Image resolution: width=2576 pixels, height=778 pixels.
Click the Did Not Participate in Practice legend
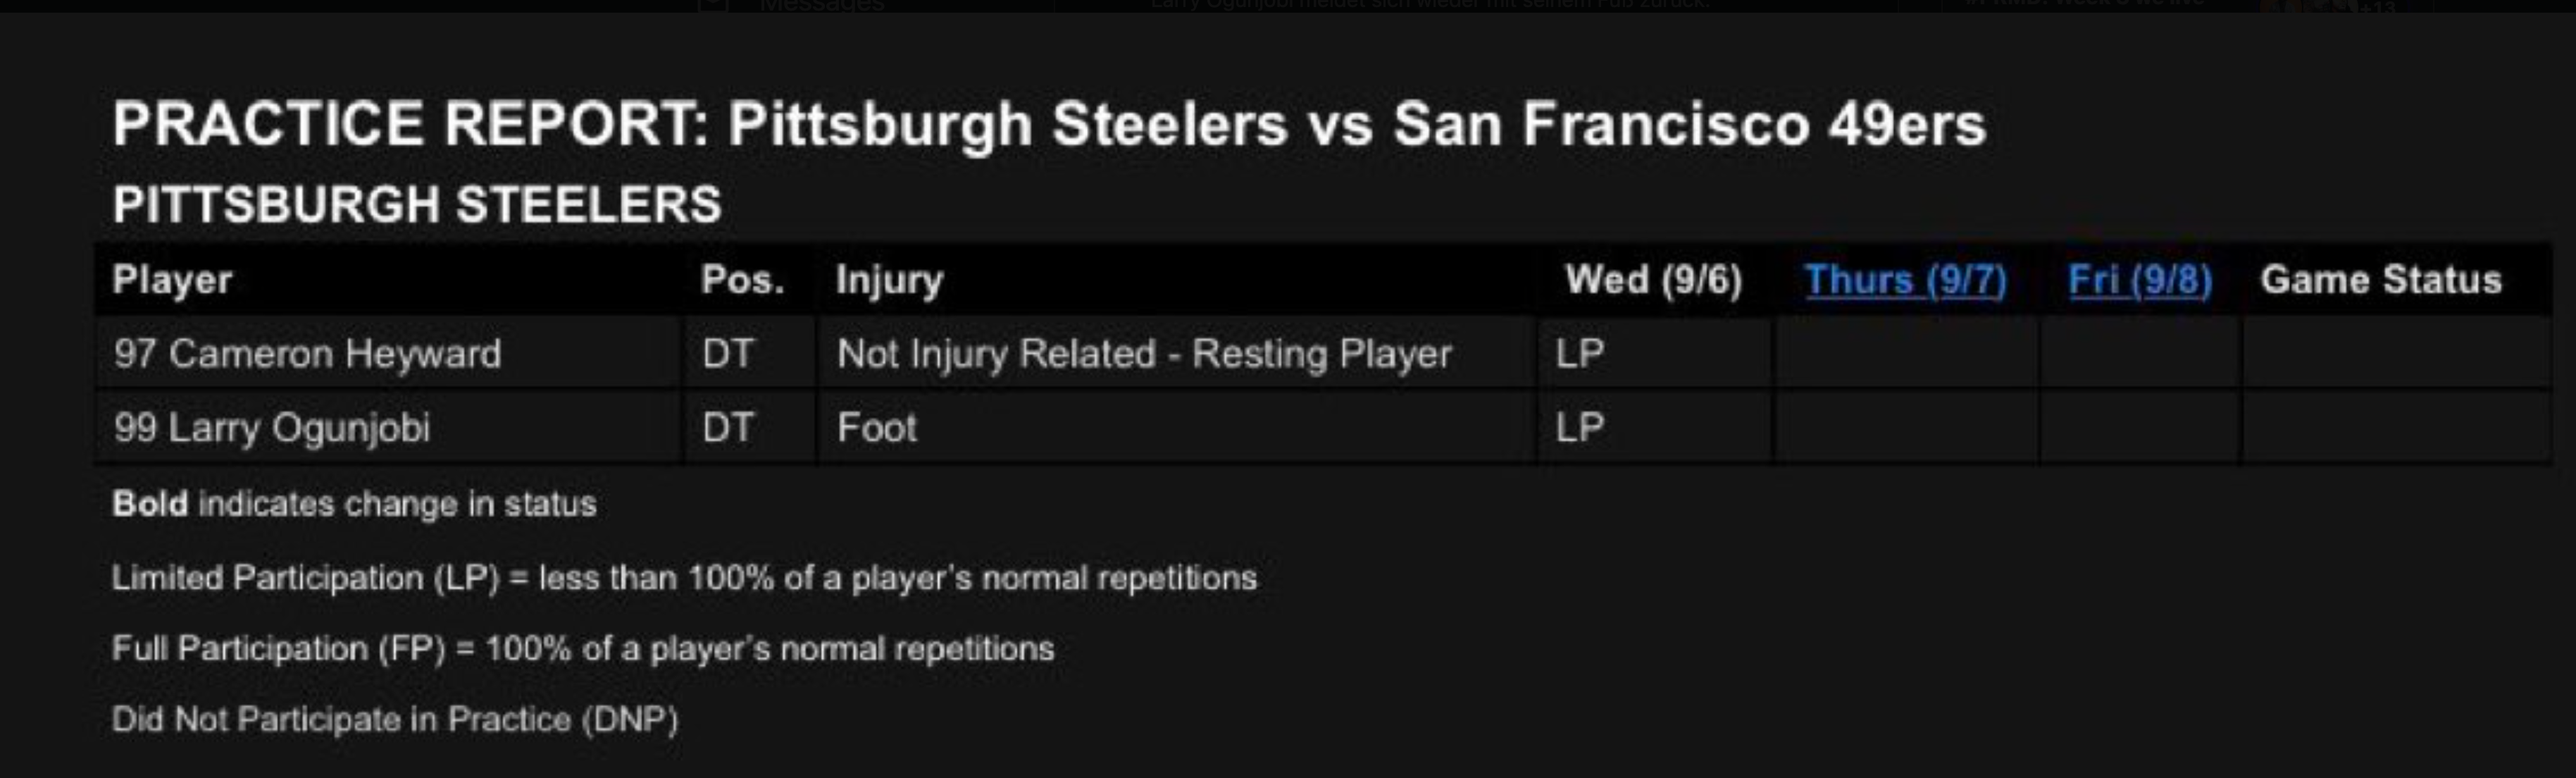[x=395, y=719]
